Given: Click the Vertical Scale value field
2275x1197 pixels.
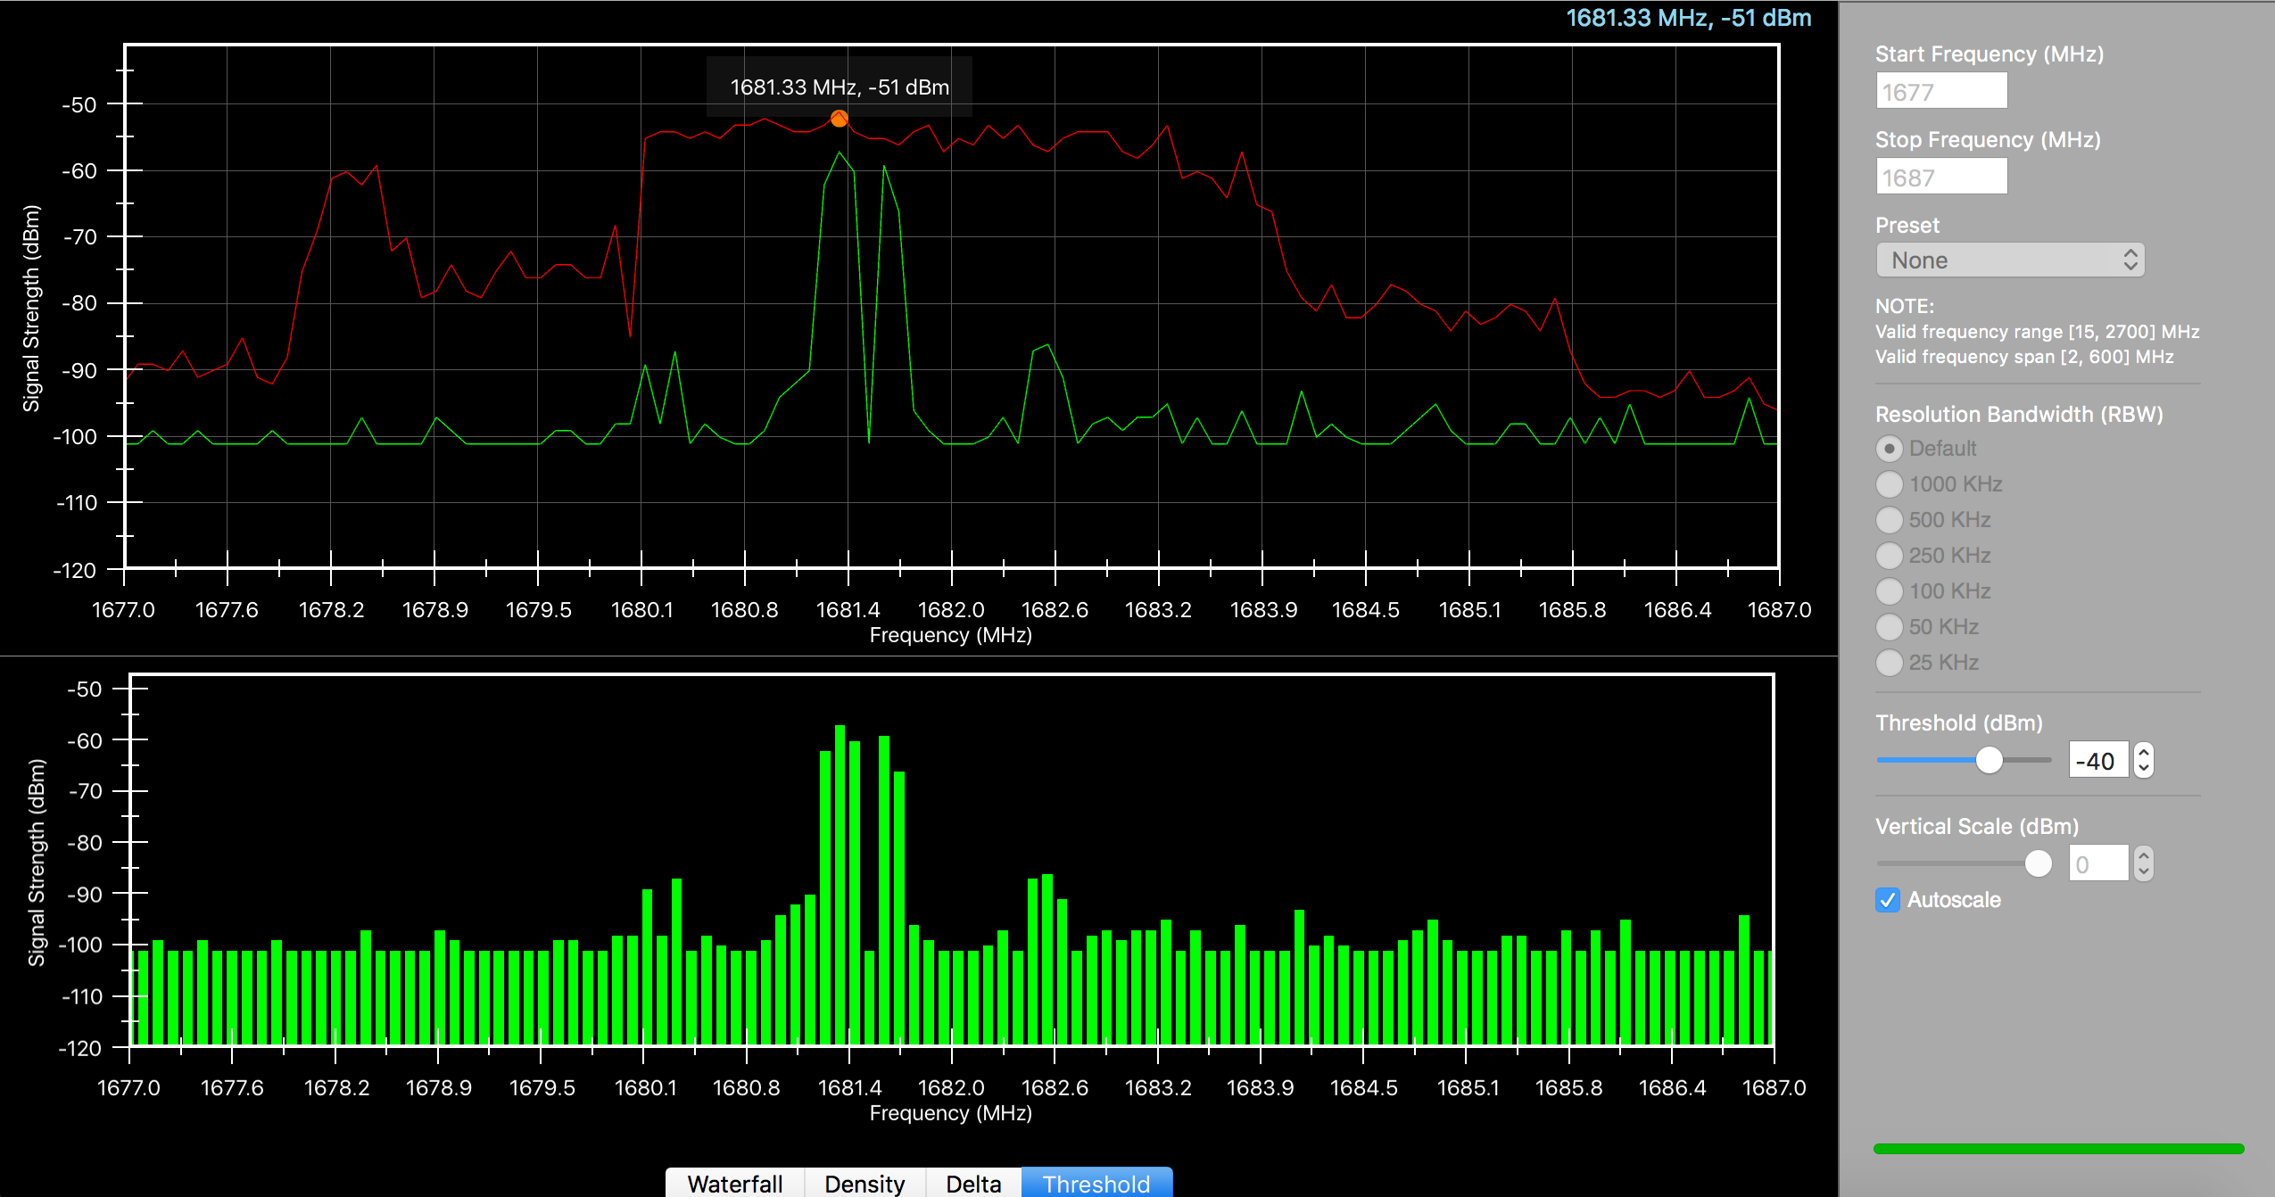Looking at the screenshot, I should coord(2098,863).
